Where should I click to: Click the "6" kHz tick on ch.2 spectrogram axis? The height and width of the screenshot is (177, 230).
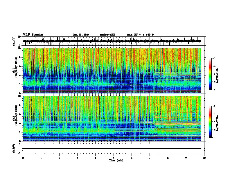(x=20, y=114)
